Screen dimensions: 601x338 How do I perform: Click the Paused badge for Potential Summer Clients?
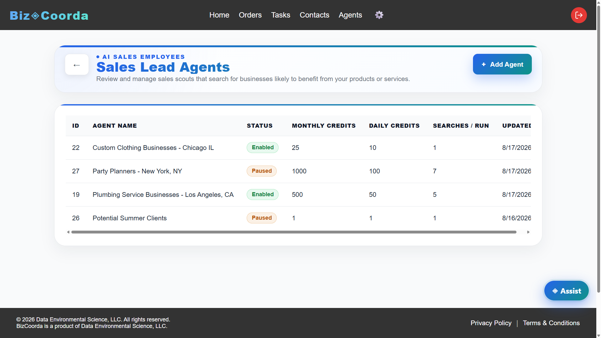262,218
